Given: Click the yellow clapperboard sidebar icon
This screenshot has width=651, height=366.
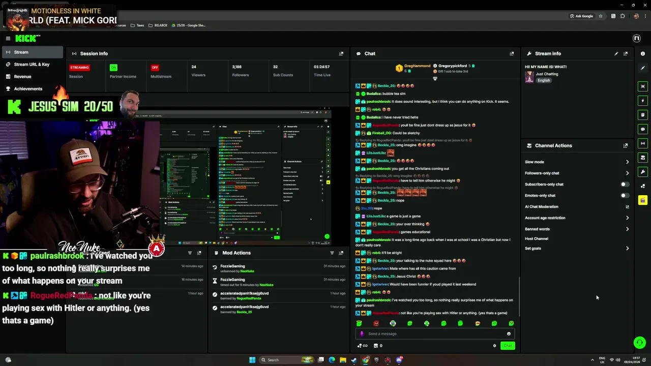Looking at the screenshot, I should pos(643,200).
